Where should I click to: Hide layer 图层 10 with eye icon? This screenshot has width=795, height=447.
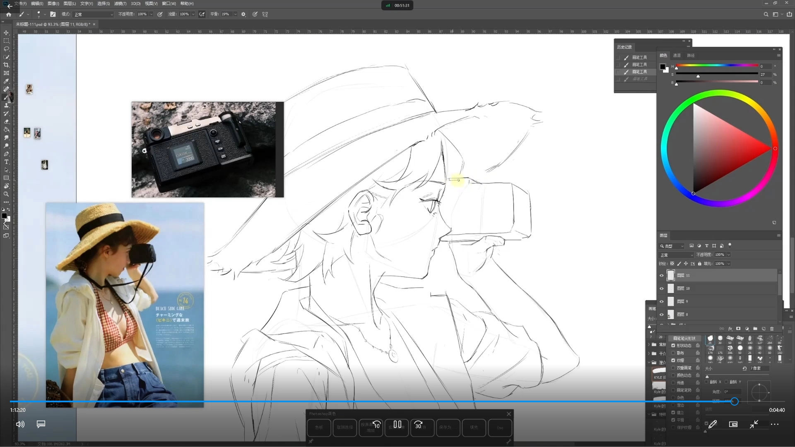[x=661, y=288]
